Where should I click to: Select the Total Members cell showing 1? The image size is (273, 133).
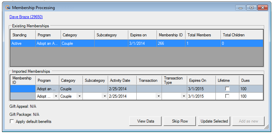[203, 43]
